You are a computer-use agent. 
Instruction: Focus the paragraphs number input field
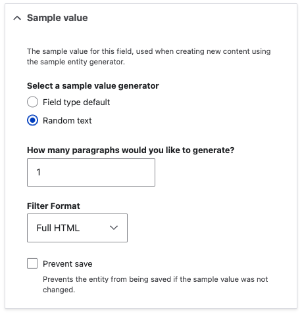tap(91, 172)
